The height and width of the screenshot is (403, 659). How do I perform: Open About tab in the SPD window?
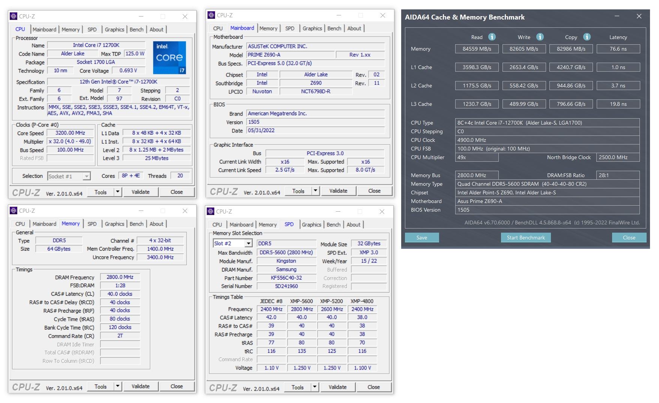[x=354, y=224]
